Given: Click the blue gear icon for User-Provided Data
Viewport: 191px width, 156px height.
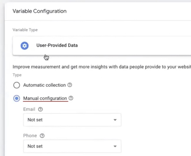Looking at the screenshot, I should click(x=24, y=46).
